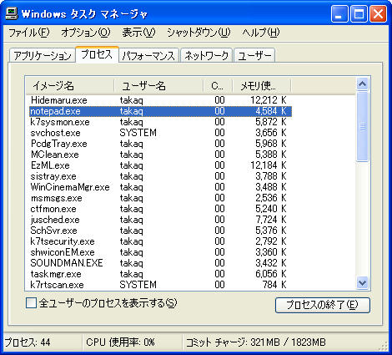Image resolution: width=392 pixels, height=355 pixels.
Task: Click the 12,212 K memory value
Action: [x=269, y=100]
